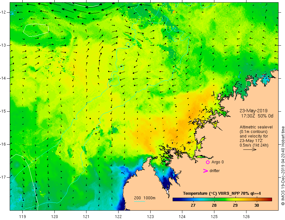Screen dimensions: 285x220
Task: Click the "drifter" legend label
Action: pyautogui.click(x=214, y=171)
